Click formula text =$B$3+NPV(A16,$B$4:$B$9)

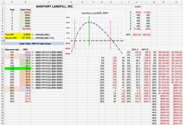49,52
